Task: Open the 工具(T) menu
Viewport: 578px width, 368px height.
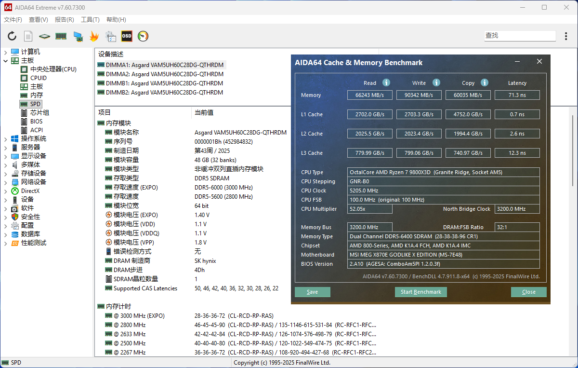Action: click(90, 20)
